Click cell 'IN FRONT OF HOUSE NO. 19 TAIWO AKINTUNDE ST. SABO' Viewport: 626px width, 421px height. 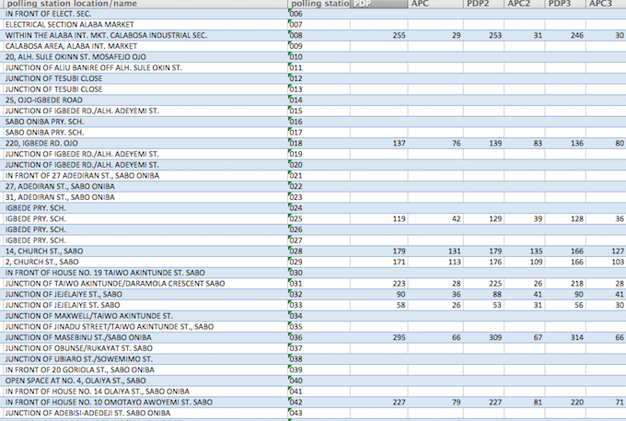click(x=144, y=273)
